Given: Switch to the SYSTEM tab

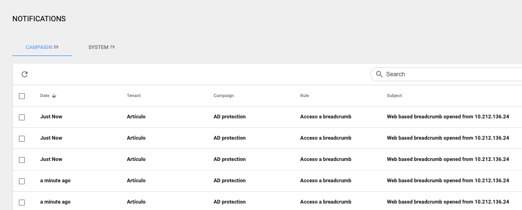Looking at the screenshot, I should click(102, 47).
